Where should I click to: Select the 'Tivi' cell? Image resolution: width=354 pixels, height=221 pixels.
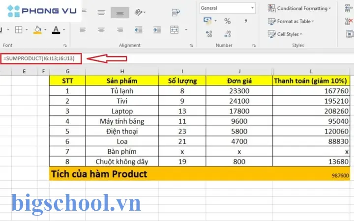122,101
